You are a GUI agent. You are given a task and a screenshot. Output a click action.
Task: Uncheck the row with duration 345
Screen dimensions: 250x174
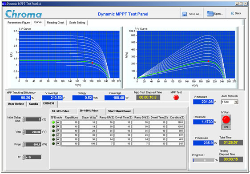pos(58,143)
